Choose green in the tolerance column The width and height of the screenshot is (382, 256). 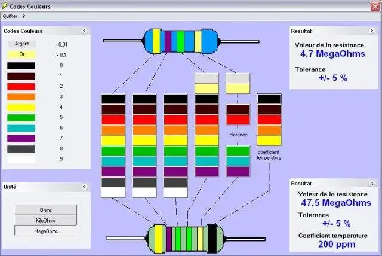click(238, 151)
